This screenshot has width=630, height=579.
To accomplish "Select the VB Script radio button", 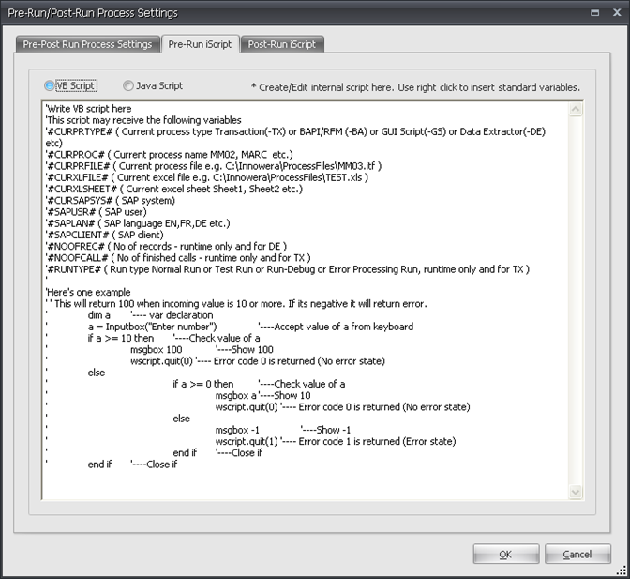I will (50, 85).
